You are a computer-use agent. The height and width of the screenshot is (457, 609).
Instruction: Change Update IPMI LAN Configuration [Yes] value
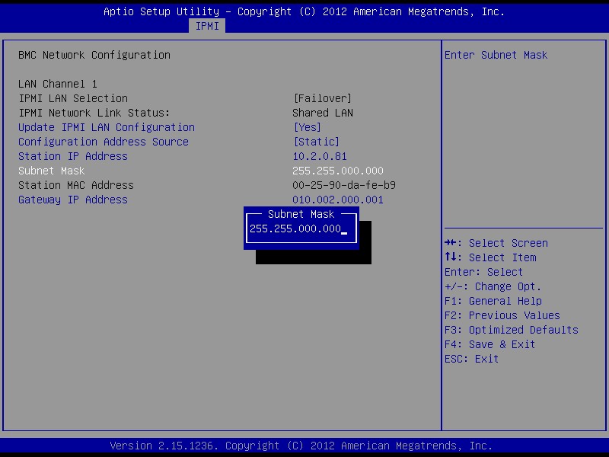coord(307,127)
